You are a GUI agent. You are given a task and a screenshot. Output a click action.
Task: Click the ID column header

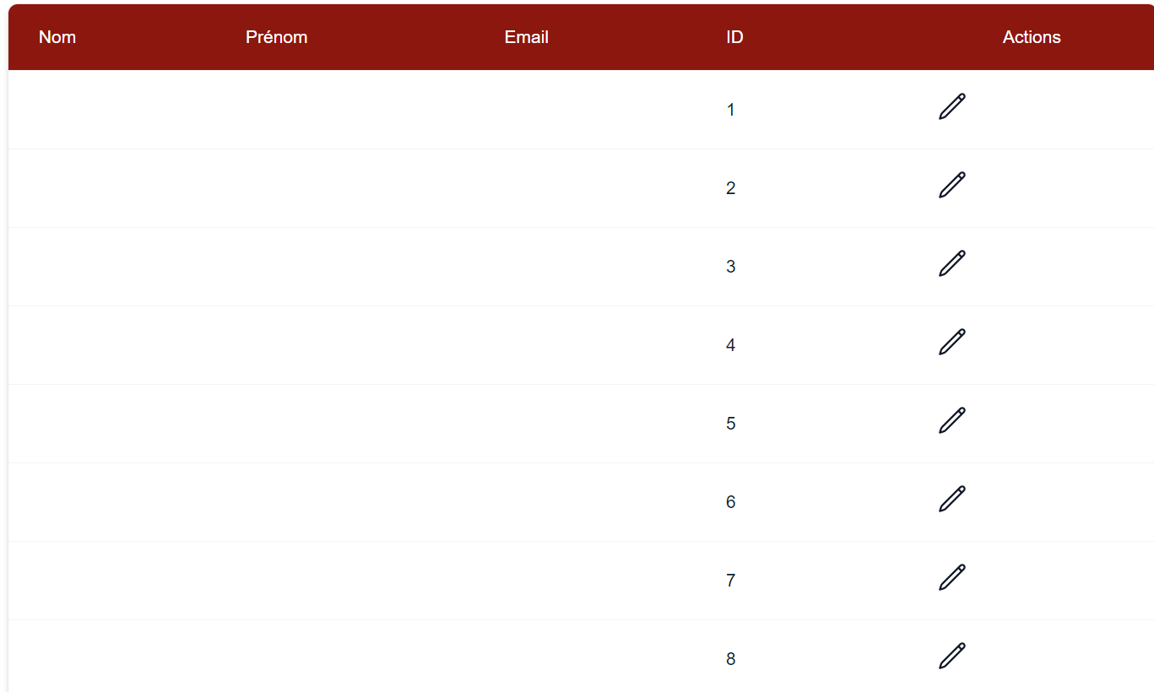pyautogui.click(x=734, y=37)
